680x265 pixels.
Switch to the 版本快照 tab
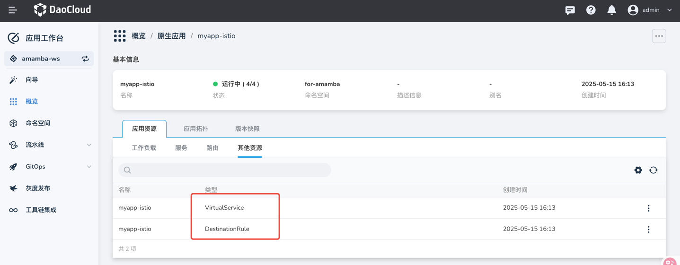247,129
